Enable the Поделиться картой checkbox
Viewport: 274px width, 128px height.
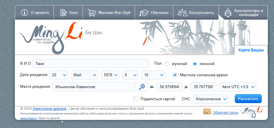click(x=136, y=99)
